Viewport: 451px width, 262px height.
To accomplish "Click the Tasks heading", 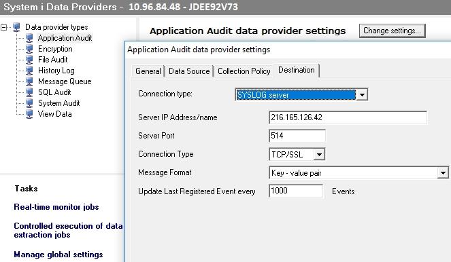I will [x=26, y=189].
